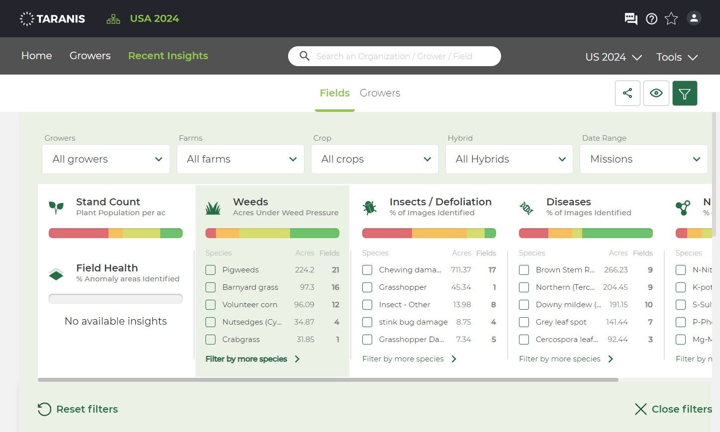
Task: Go to Home in navigation
Action: [37, 56]
